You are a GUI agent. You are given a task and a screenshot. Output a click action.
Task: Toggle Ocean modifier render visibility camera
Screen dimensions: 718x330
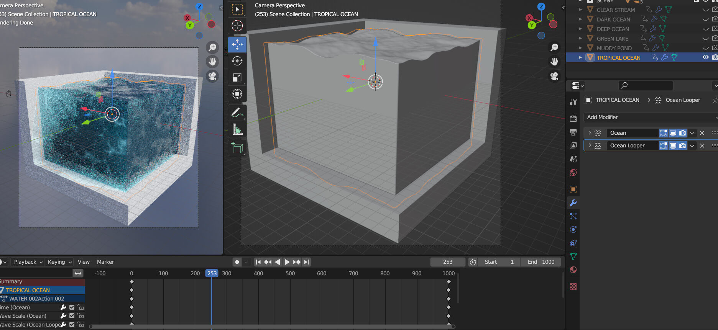682,133
